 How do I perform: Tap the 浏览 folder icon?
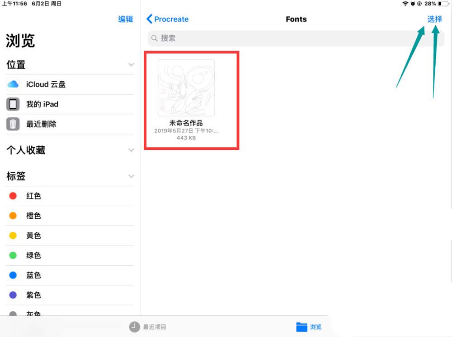(301, 327)
